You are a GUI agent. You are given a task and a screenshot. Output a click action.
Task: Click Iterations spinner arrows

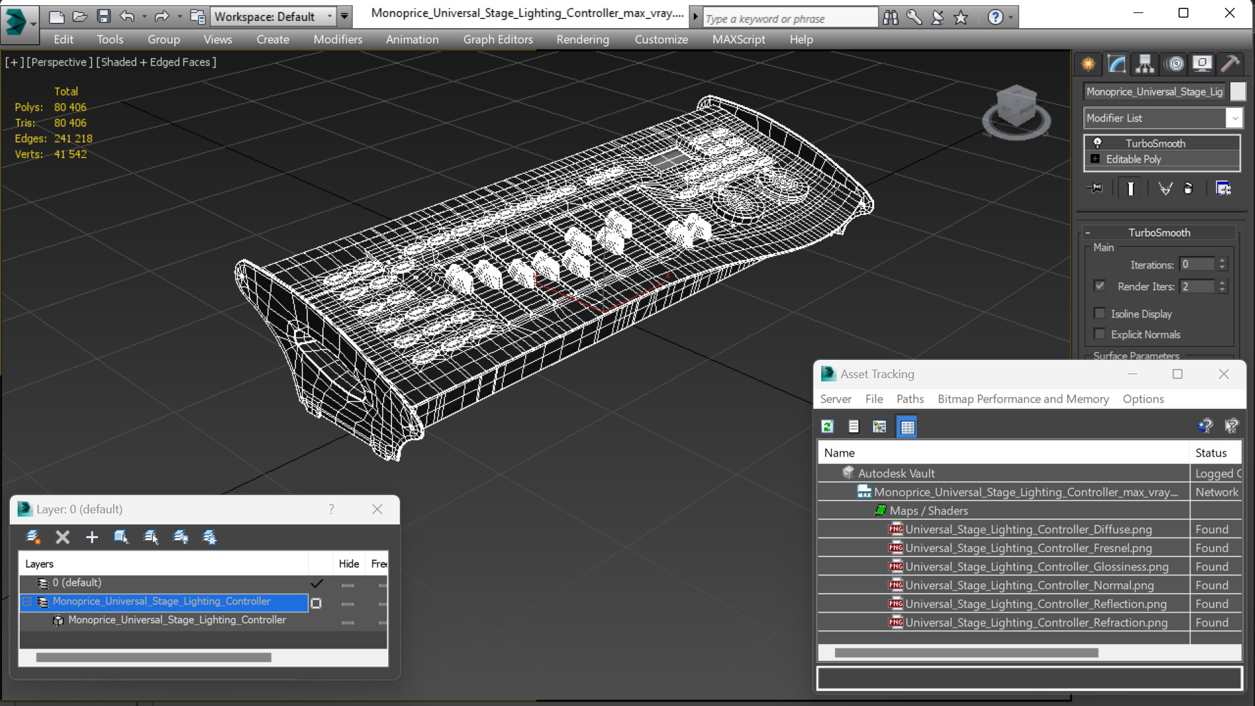(x=1222, y=264)
